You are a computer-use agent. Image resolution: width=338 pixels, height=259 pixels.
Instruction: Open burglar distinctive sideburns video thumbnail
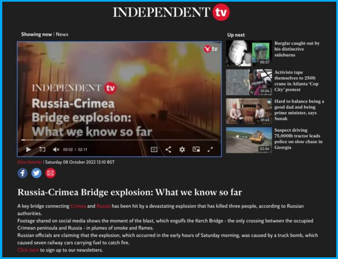tap(249, 53)
